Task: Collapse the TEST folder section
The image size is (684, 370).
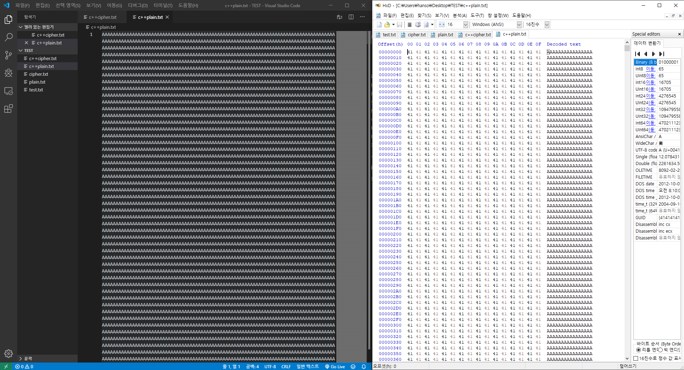Action: pos(47,51)
